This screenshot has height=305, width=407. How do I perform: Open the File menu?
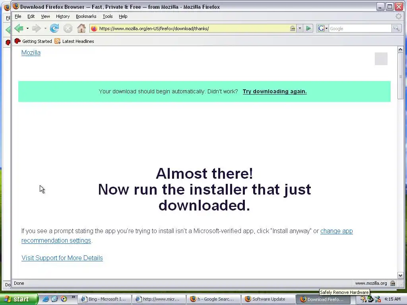coord(18,16)
